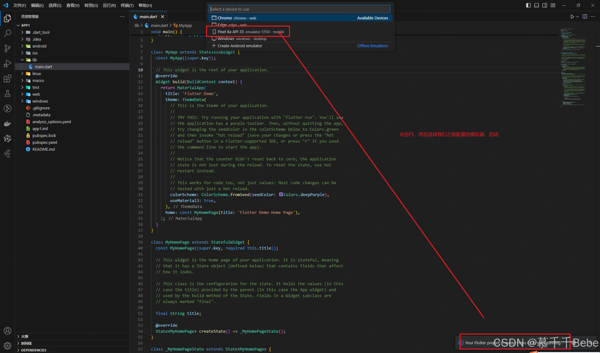This screenshot has width=600, height=353.
Task: Open the 终端(T) menu
Action: point(127,5)
